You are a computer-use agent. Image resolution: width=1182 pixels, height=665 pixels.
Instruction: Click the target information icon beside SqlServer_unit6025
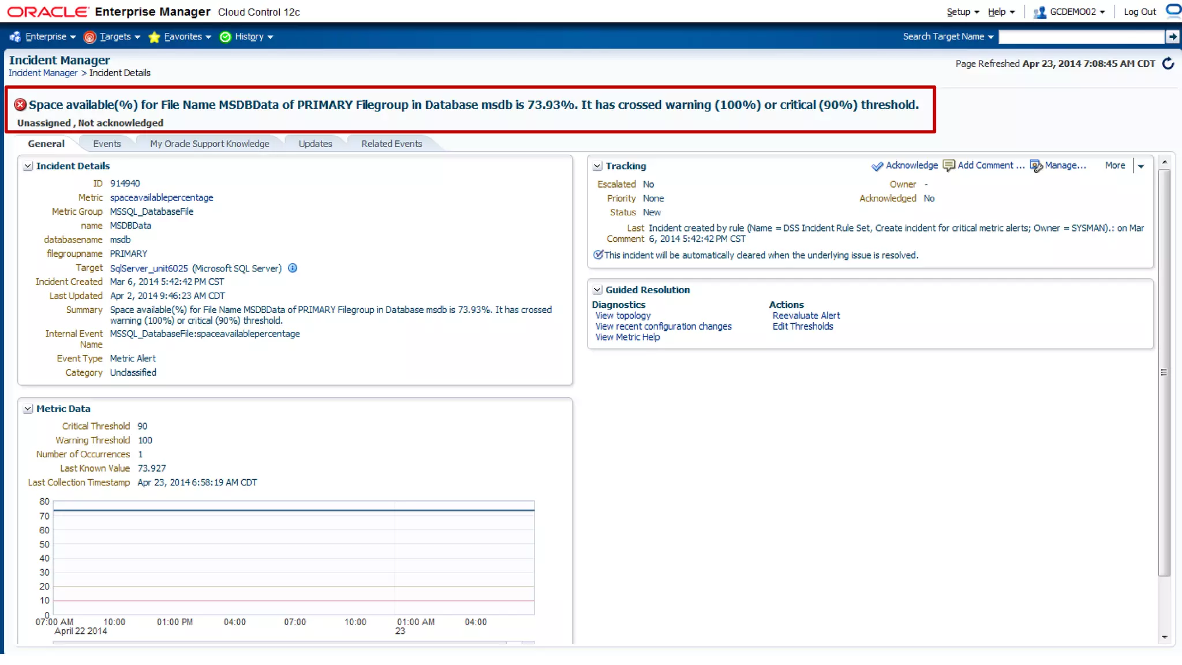(293, 268)
